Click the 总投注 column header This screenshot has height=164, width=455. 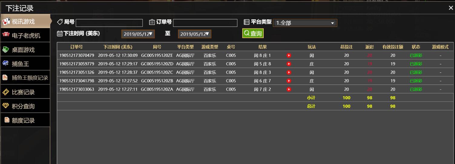(346, 47)
